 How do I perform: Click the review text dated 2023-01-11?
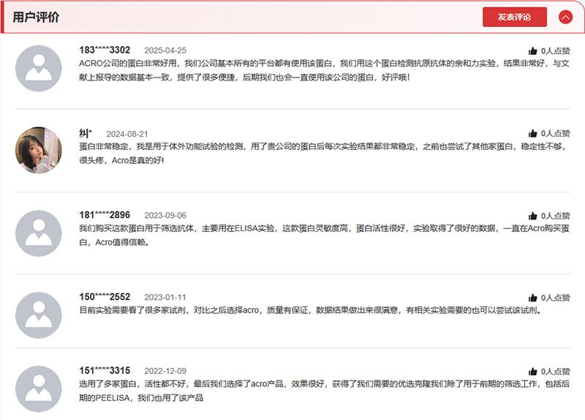pyautogui.click(x=310, y=310)
